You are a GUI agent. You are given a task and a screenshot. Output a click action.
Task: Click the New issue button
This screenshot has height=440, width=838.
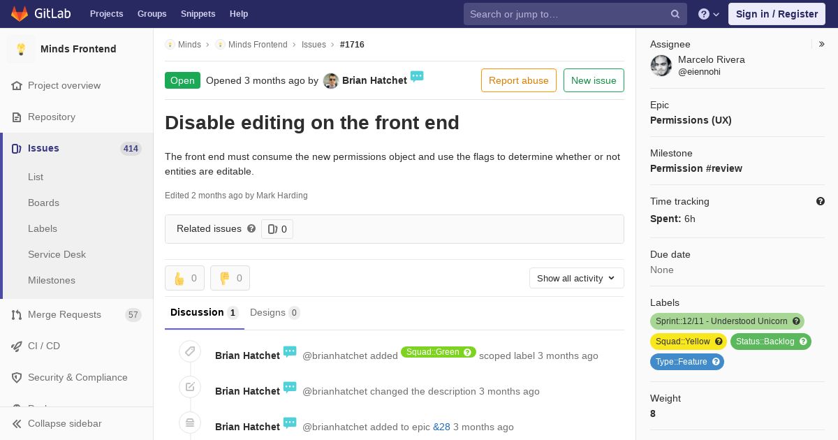[x=594, y=80]
